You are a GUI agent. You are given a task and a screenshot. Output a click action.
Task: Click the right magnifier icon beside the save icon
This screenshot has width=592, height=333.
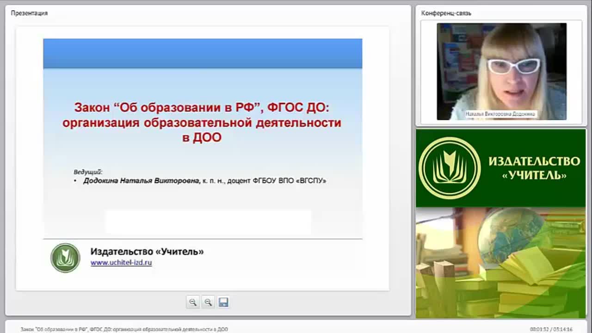[208, 302]
